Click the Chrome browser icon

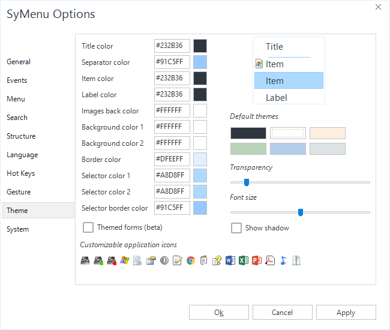pyautogui.click(x=191, y=260)
